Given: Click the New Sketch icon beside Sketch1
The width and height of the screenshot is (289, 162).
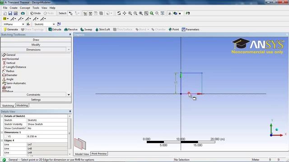Looking at the screenshot, I should pyautogui.click(x=59, y=24).
